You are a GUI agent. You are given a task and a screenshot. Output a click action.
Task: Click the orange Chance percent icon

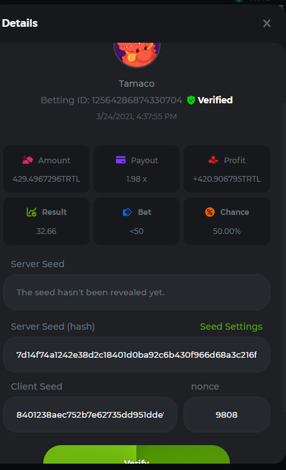(x=210, y=212)
